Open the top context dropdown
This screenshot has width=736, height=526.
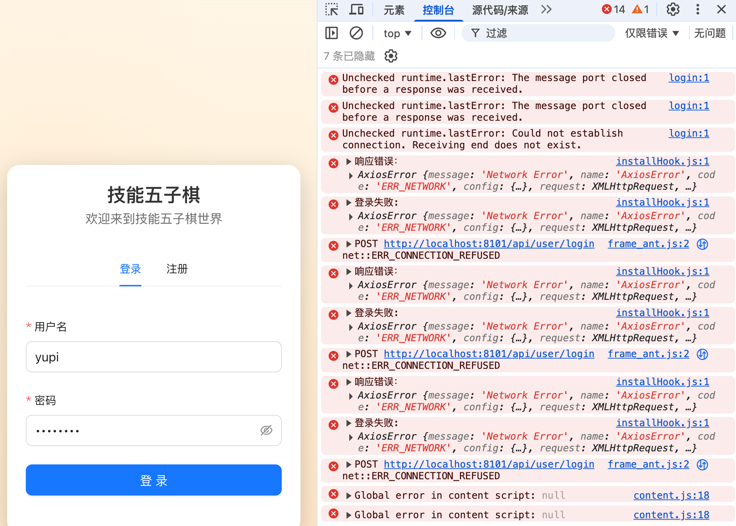pyautogui.click(x=397, y=33)
